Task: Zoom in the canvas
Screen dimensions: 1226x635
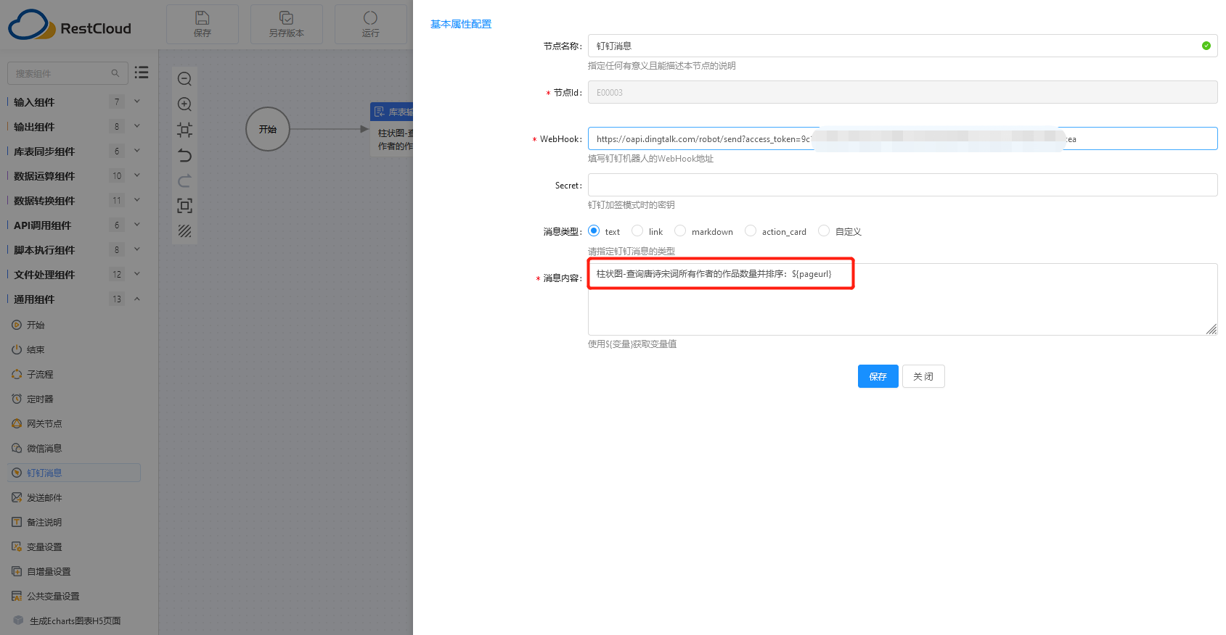Action: pyautogui.click(x=185, y=104)
